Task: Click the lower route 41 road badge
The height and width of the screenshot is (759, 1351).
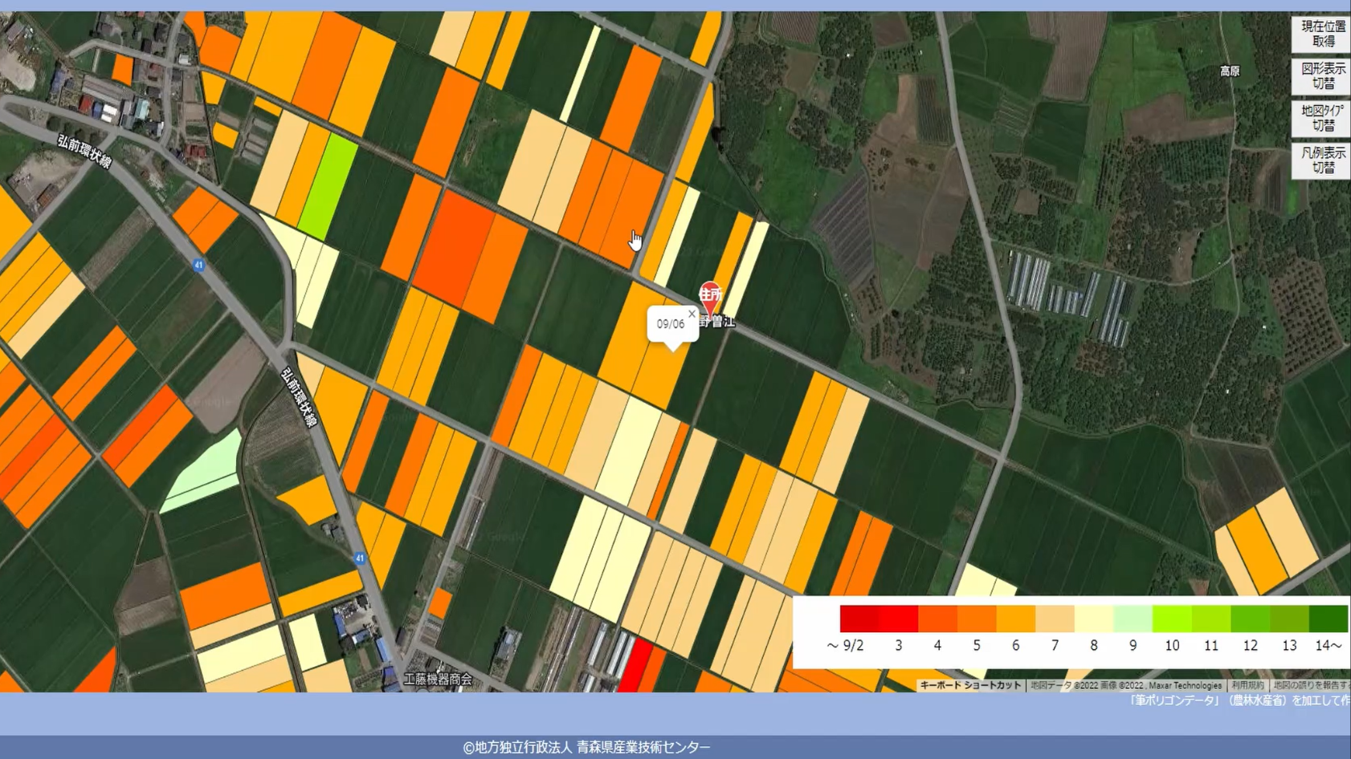Action: 360,558
